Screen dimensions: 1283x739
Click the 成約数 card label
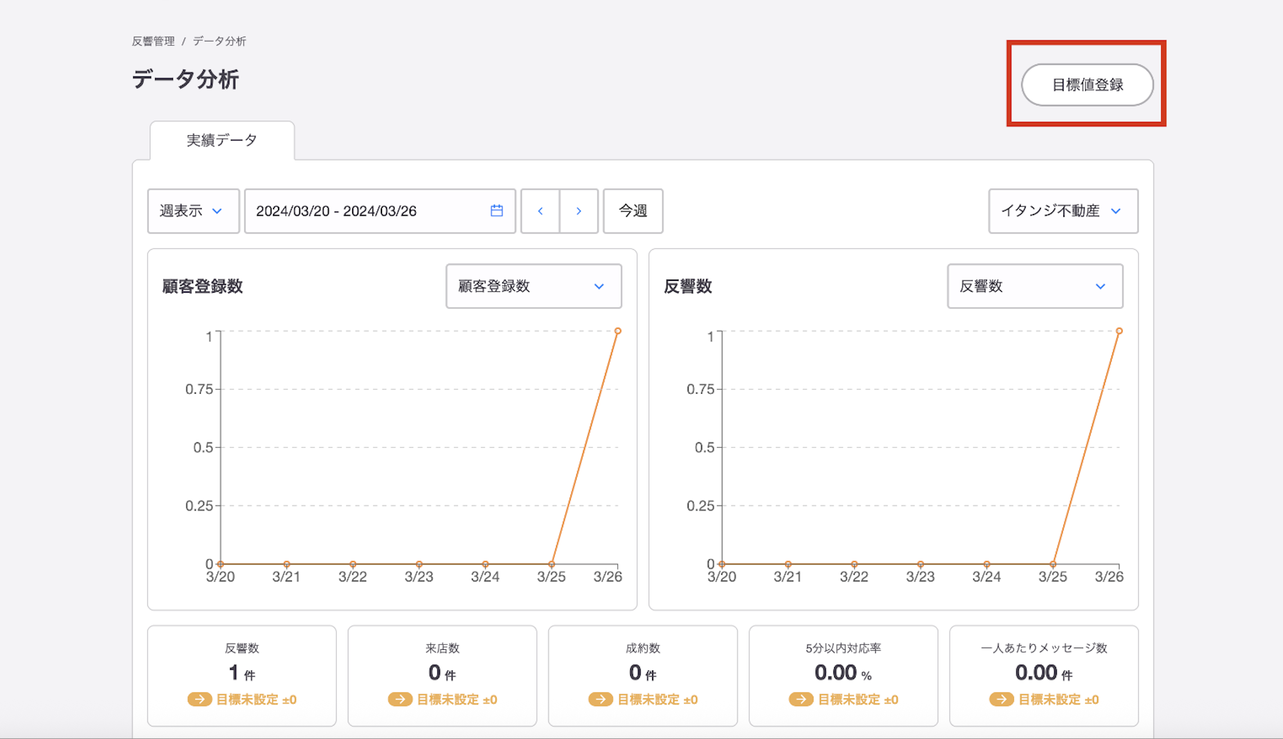pyautogui.click(x=643, y=648)
